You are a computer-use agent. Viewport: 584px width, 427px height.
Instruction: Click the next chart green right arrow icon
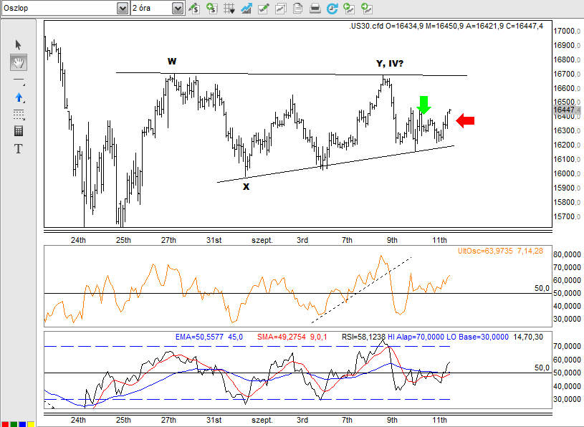tap(366, 8)
